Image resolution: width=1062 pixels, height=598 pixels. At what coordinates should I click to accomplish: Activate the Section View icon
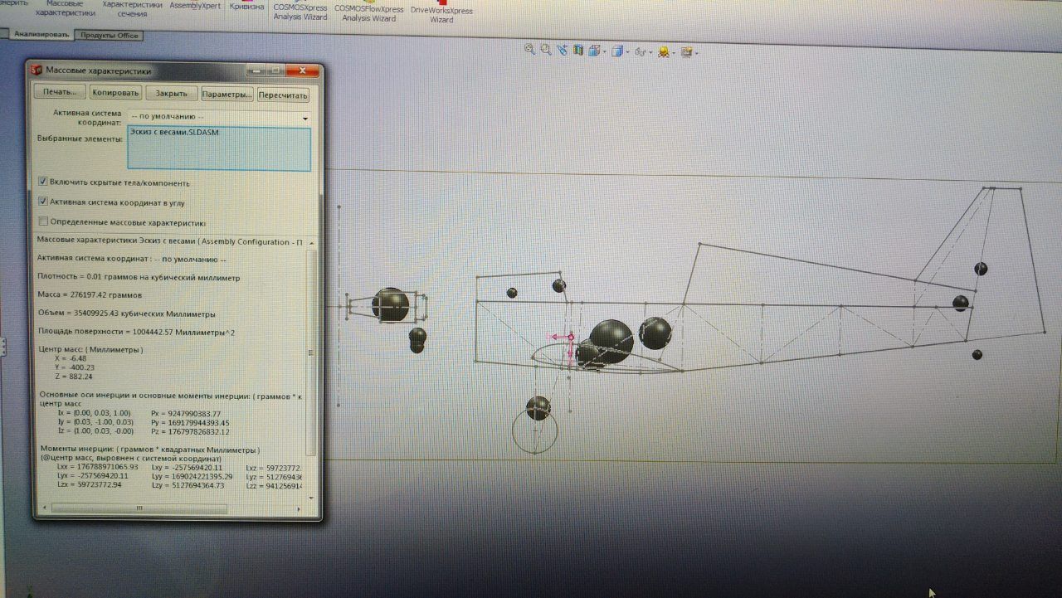(x=578, y=51)
